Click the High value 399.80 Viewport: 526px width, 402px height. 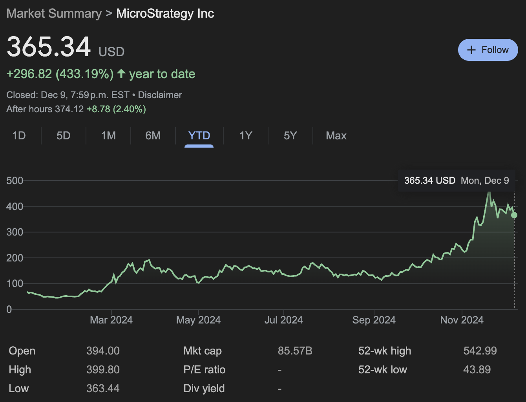[103, 369]
